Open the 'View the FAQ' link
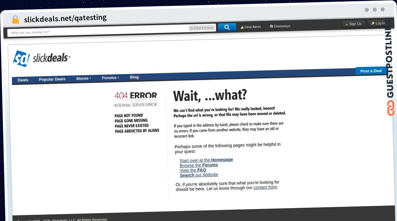The height and width of the screenshot is (221, 397). [193, 170]
